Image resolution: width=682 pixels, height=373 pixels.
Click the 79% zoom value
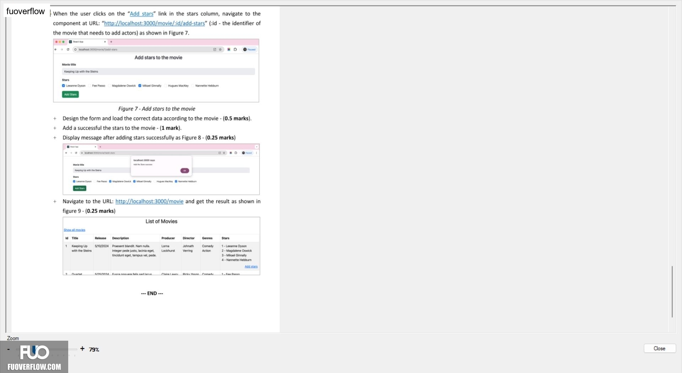pos(94,350)
